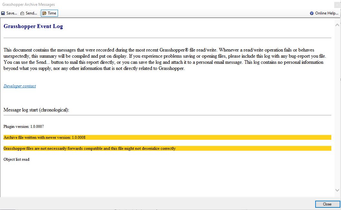This screenshot has height=210, width=341.
Task: Follow the Developer contact link
Action: tap(20, 86)
